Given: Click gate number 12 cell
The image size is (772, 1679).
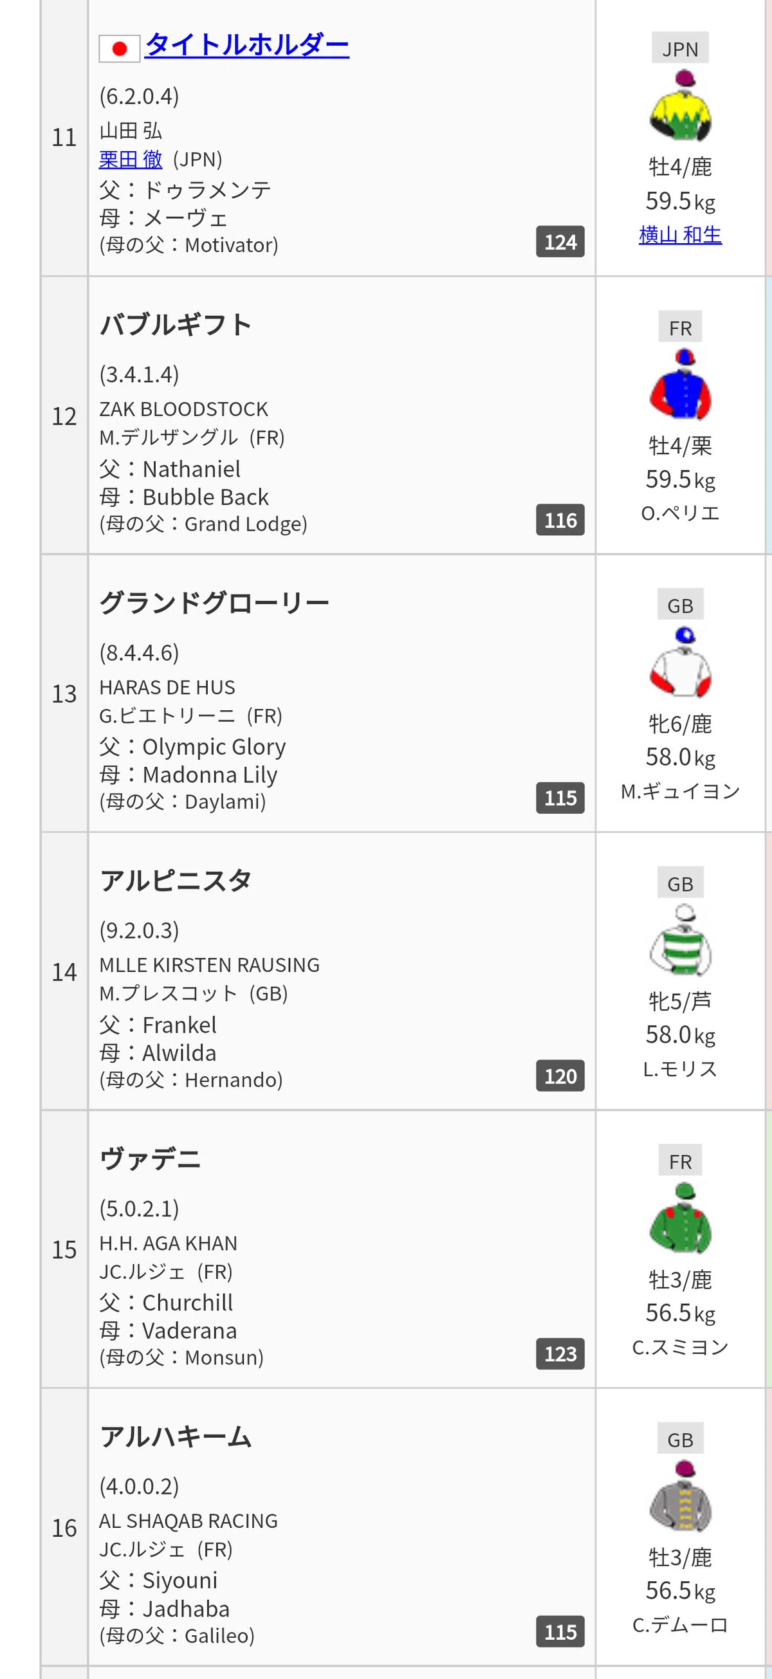Looking at the screenshot, I should [64, 415].
